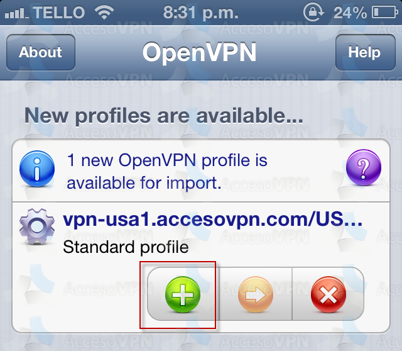Tap the purple question mark icon
Screen dimensions: 402x351
click(x=363, y=167)
